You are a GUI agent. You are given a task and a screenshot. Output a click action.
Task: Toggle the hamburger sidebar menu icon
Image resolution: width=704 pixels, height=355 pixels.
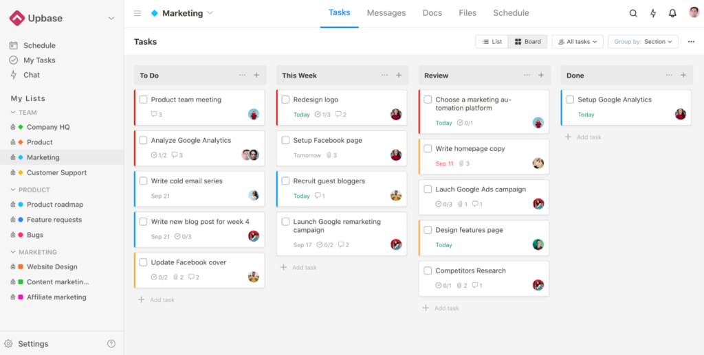(x=137, y=14)
